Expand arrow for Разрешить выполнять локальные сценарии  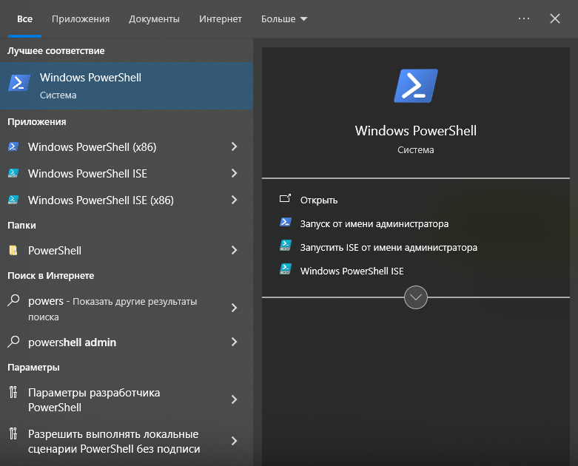pos(234,441)
